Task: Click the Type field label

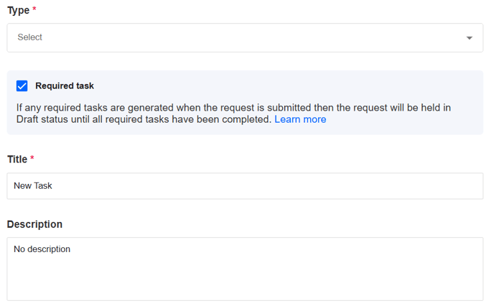Action: click(18, 10)
